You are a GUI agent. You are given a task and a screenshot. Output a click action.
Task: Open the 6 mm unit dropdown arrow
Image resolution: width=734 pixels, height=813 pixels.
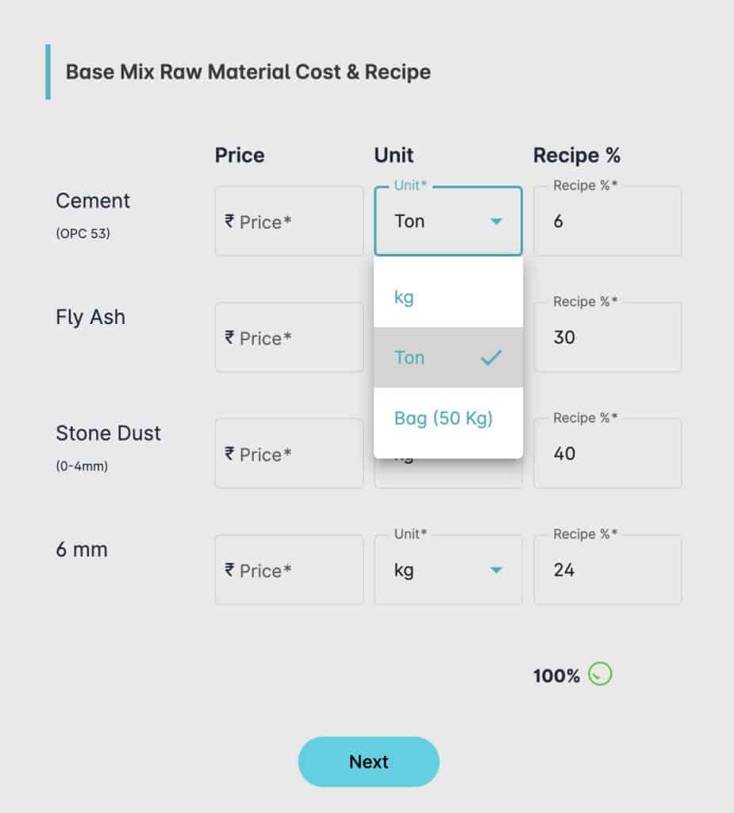pos(496,570)
